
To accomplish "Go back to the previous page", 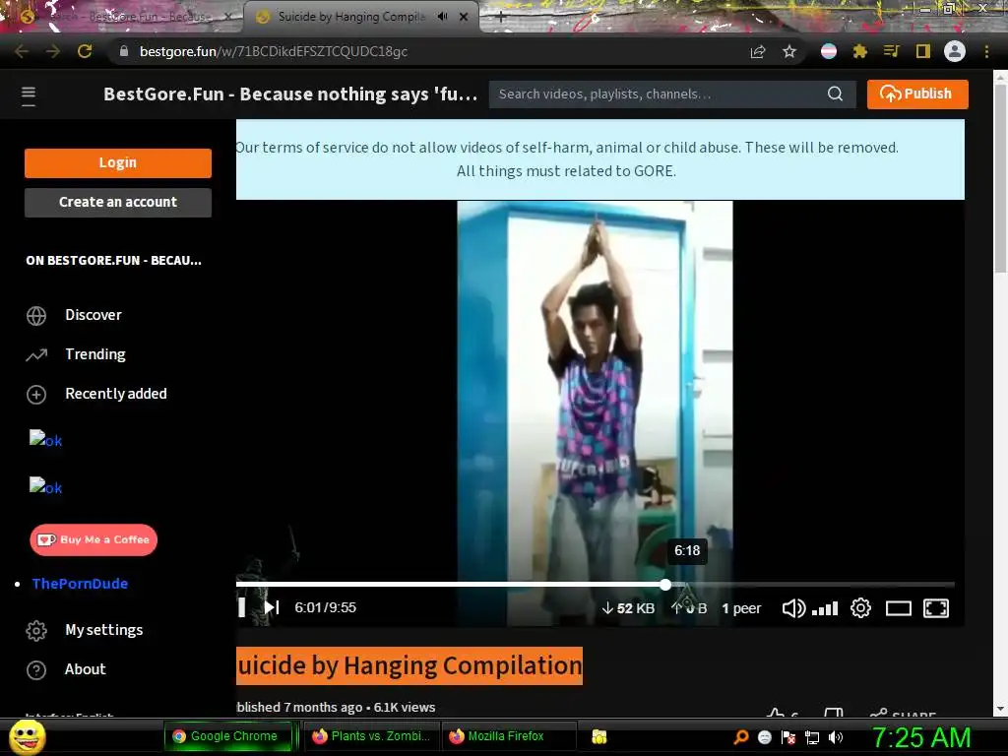I will tap(22, 51).
